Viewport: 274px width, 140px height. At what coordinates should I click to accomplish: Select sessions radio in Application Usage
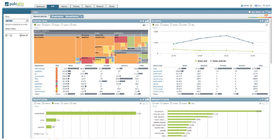tap(43, 25)
